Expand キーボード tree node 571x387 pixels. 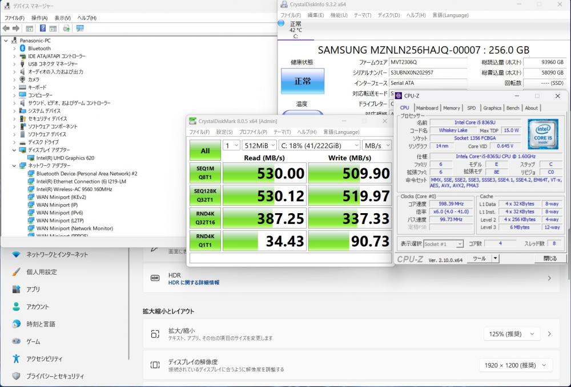[x=14, y=87]
